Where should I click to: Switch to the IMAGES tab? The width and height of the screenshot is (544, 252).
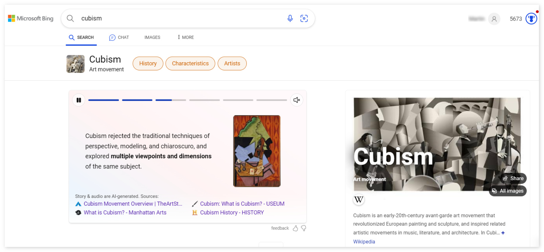(x=152, y=37)
